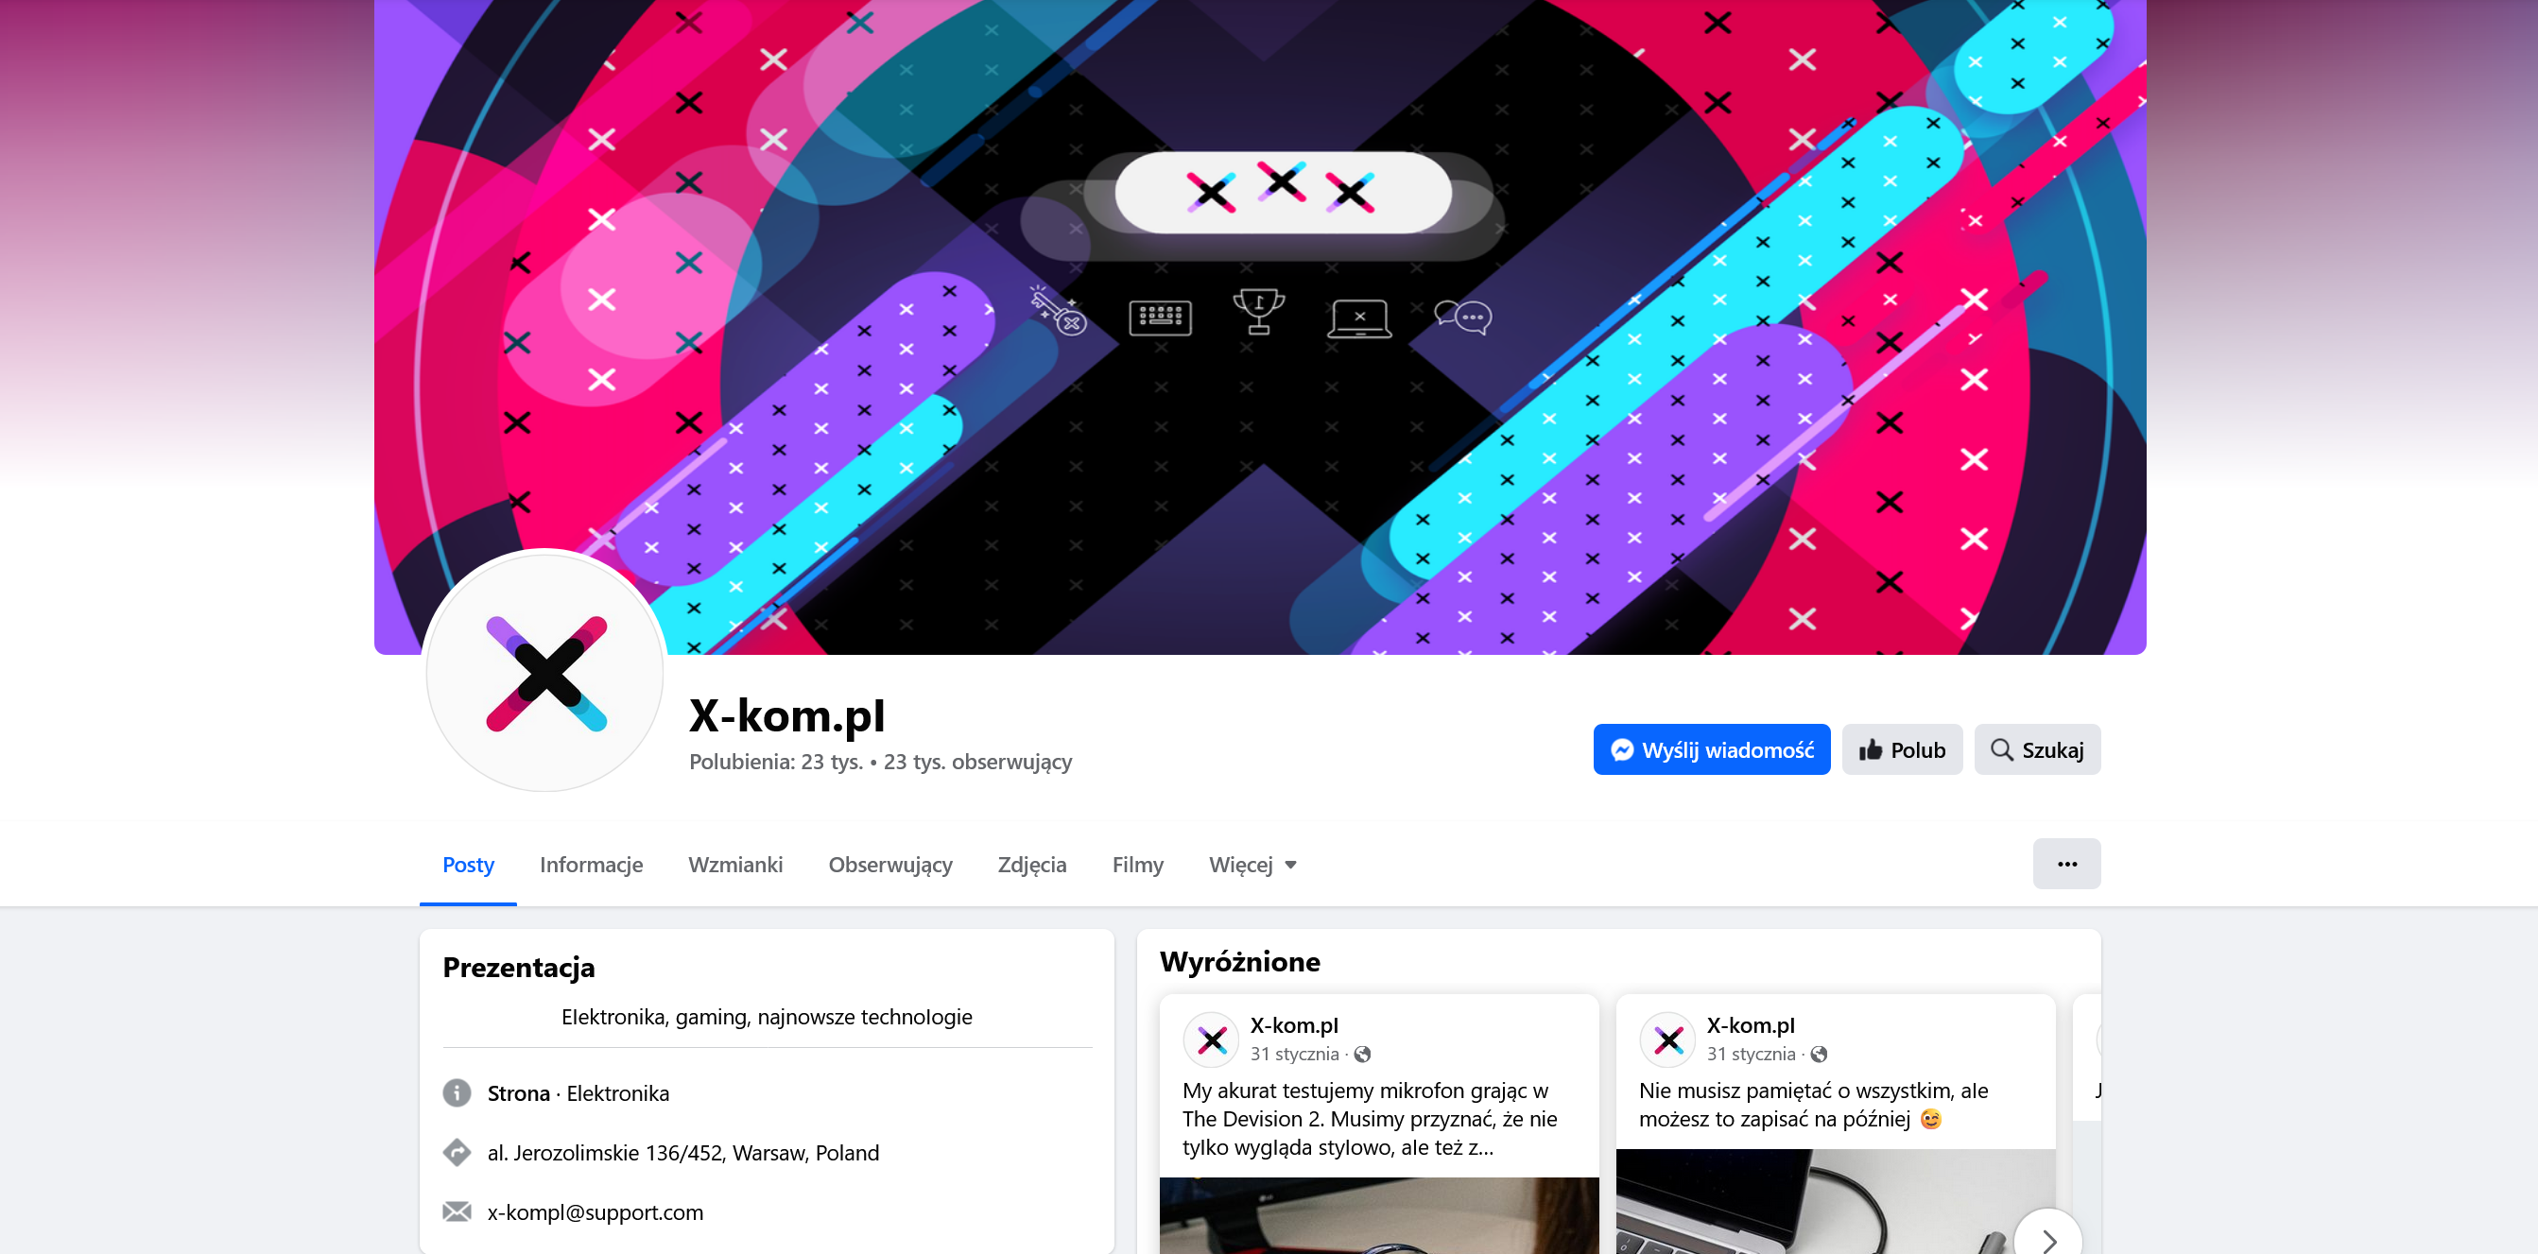Click the globe icon on second featured post
Image resolution: width=2538 pixels, height=1254 pixels.
click(x=1819, y=1054)
